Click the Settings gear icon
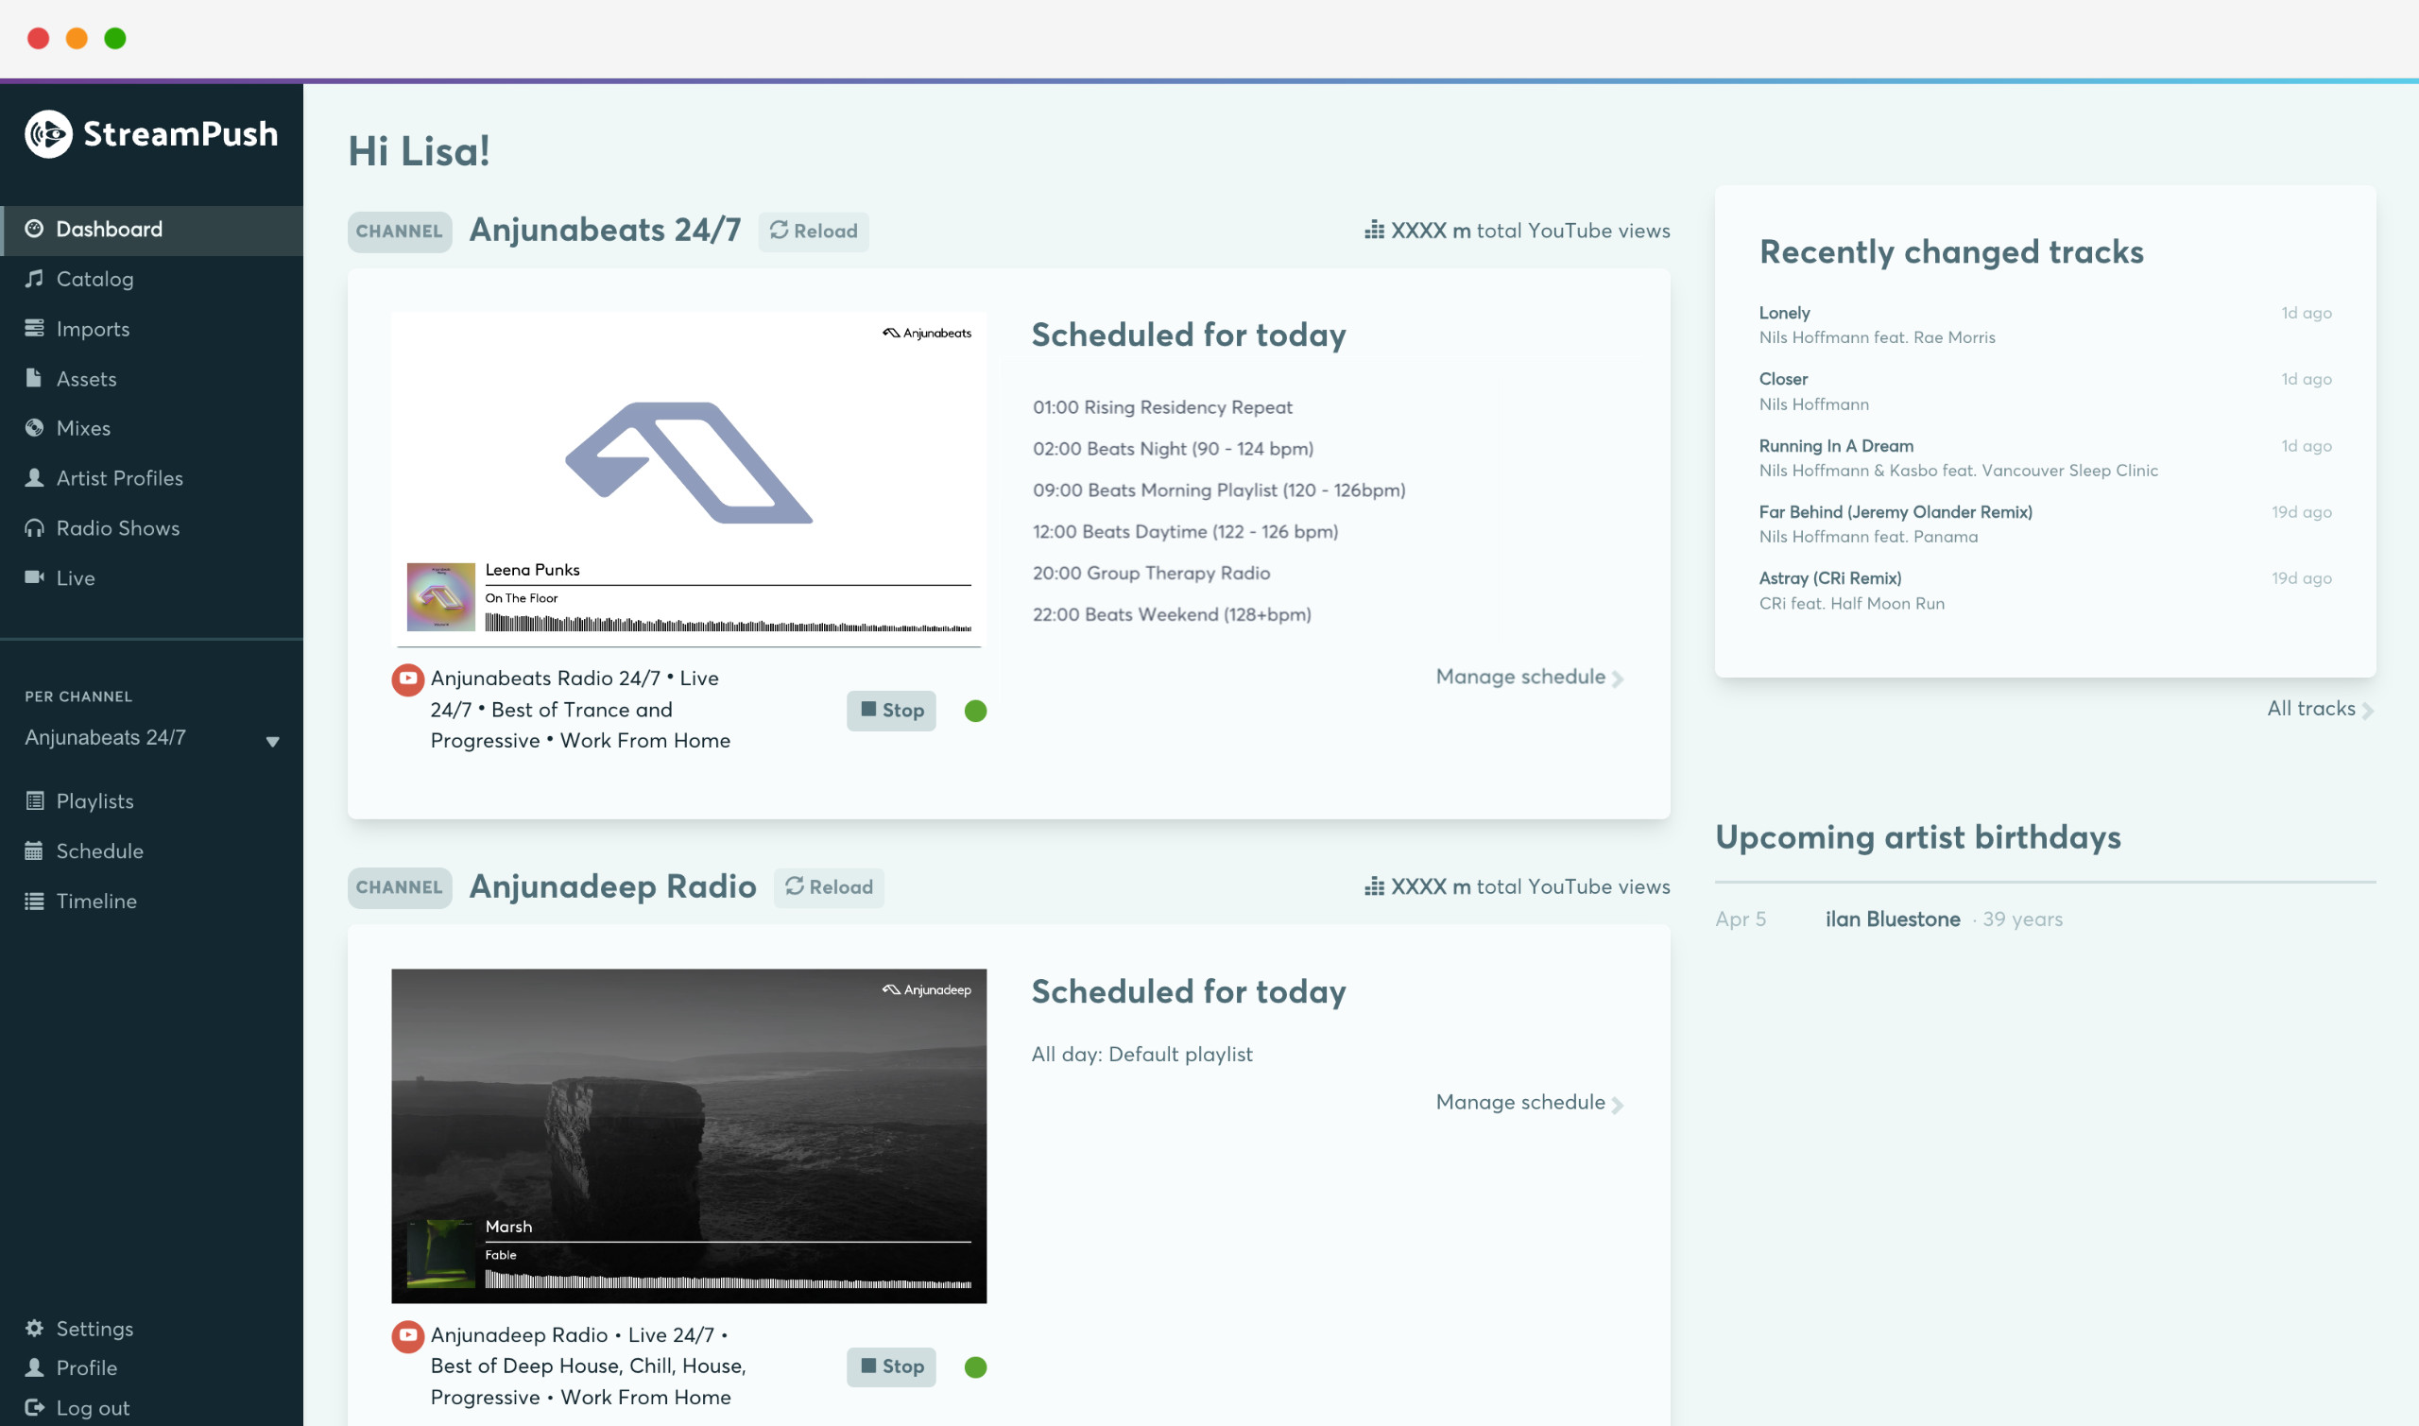The image size is (2419, 1426). coord(35,1328)
